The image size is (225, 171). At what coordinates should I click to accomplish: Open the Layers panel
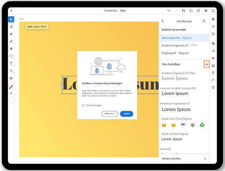pyautogui.click(x=213, y=19)
